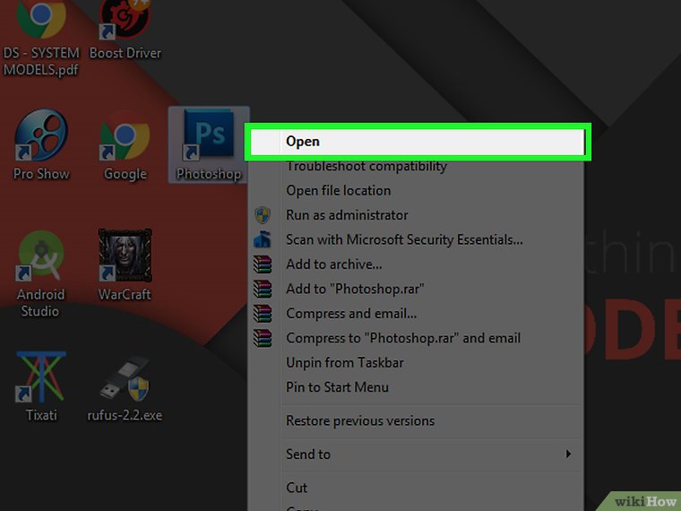Choose Open in the context menu
Screen dimensions: 681x511
pyautogui.click(x=303, y=142)
